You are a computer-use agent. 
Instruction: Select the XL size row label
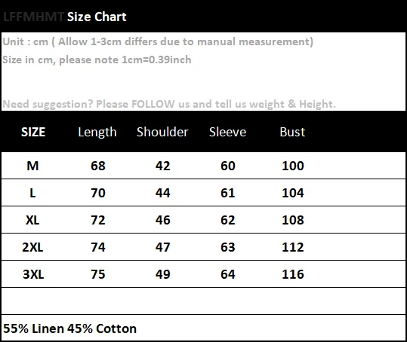pos(32,220)
